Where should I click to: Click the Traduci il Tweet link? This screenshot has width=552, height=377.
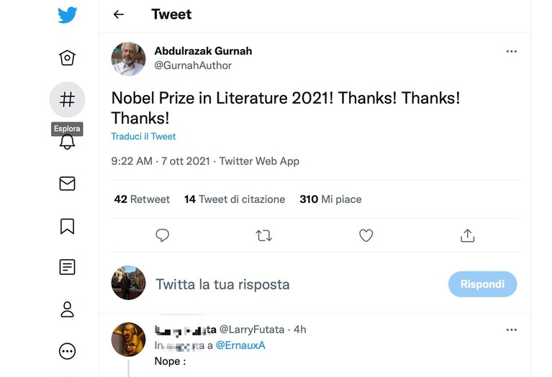pyautogui.click(x=143, y=137)
